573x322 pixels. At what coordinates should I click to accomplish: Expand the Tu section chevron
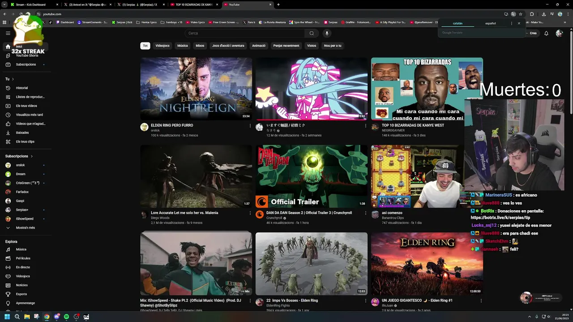pos(13,79)
